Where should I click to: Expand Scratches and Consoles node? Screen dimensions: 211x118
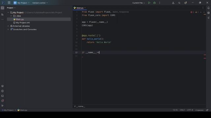tap(8, 29)
